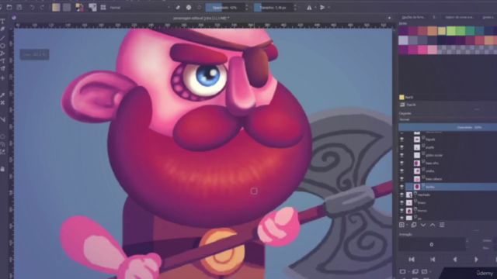Toggle visibility of the bigode layer

401,139
